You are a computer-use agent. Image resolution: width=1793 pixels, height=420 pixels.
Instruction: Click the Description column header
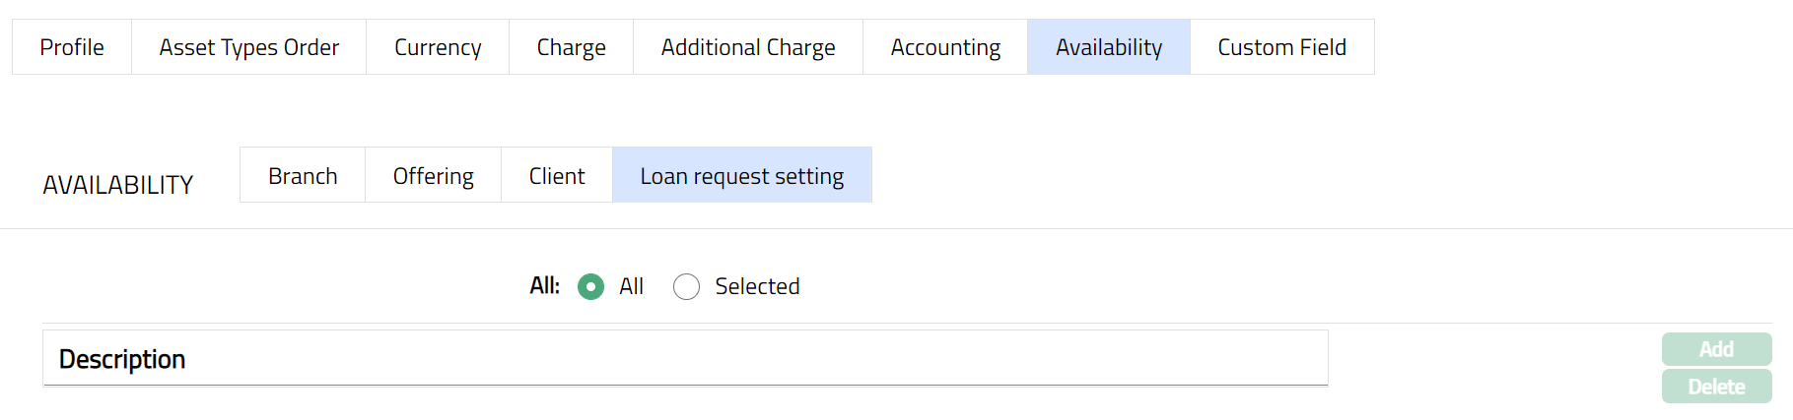tap(122, 359)
